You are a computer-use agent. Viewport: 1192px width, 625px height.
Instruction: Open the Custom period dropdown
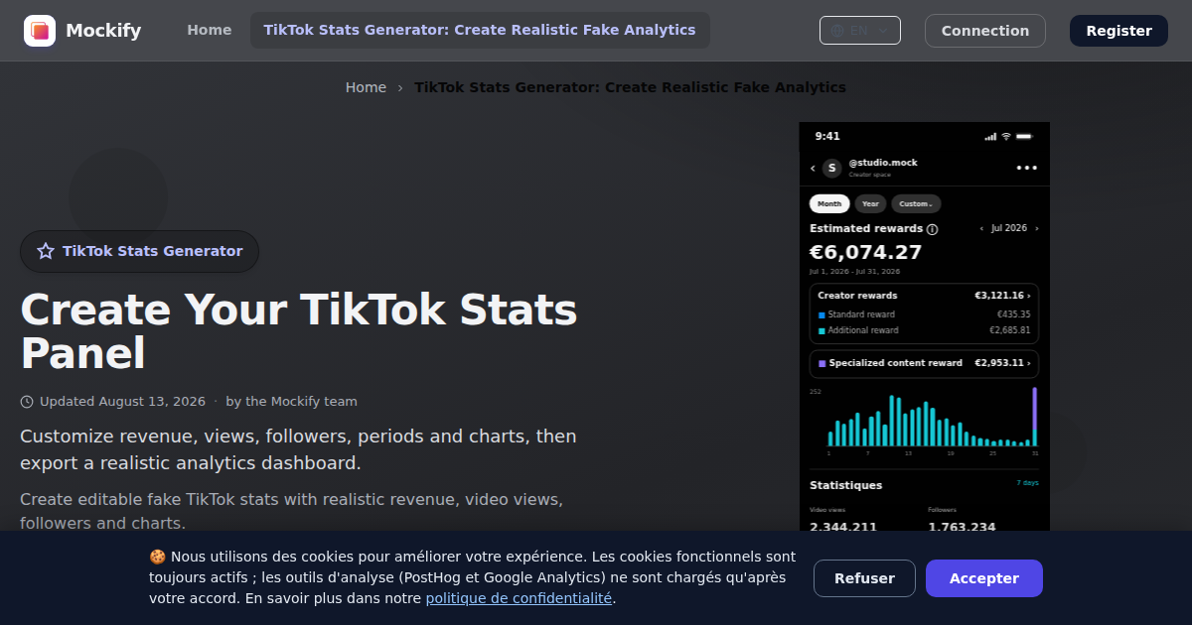916,204
